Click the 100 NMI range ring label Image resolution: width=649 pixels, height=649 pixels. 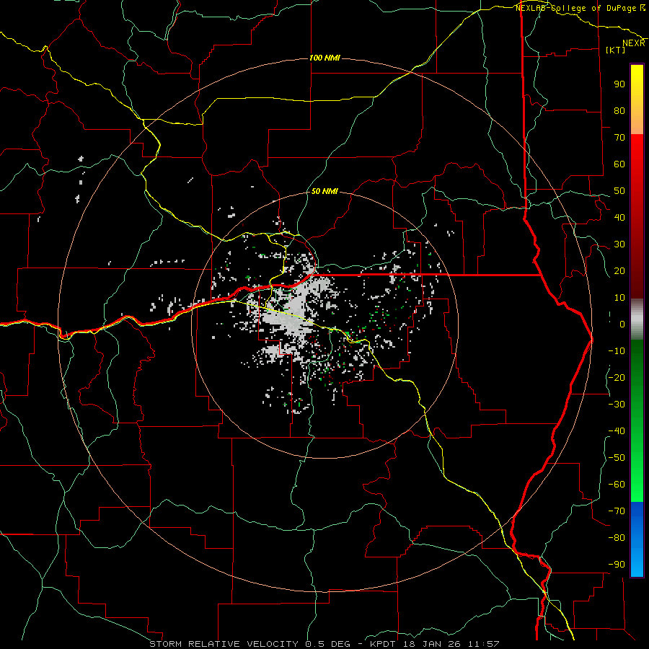click(x=324, y=58)
